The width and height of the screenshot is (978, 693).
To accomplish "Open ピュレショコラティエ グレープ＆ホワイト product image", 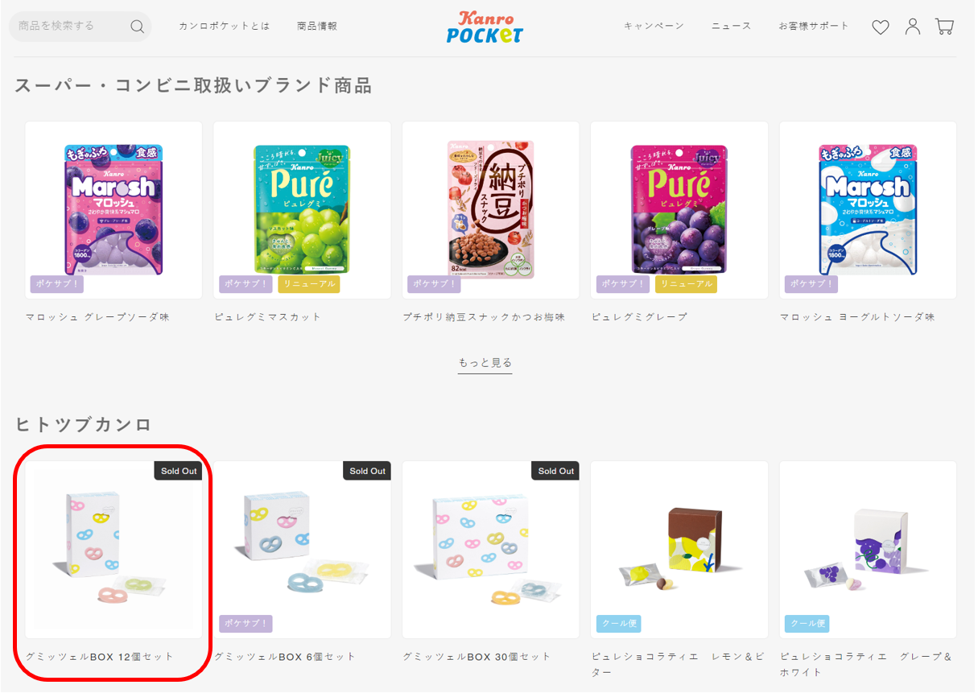I will pyautogui.click(x=868, y=550).
